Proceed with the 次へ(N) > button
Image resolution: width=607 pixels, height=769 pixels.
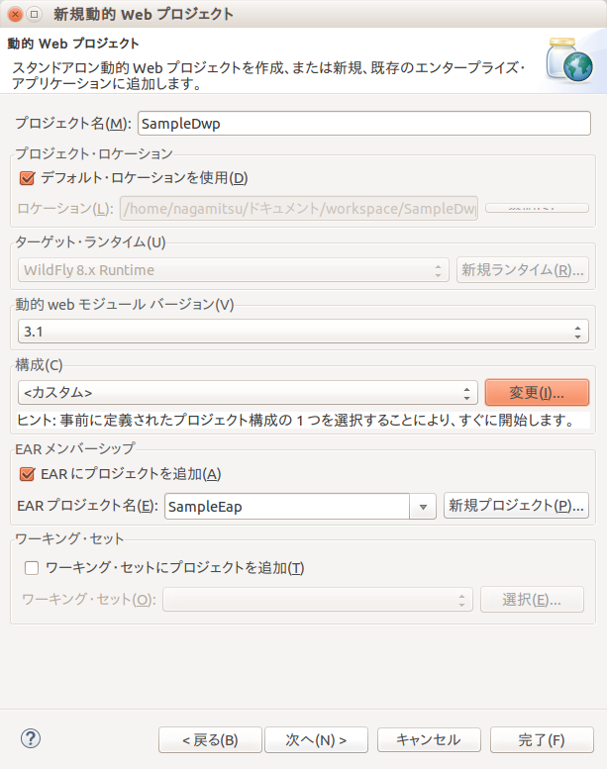pyautogui.click(x=316, y=739)
